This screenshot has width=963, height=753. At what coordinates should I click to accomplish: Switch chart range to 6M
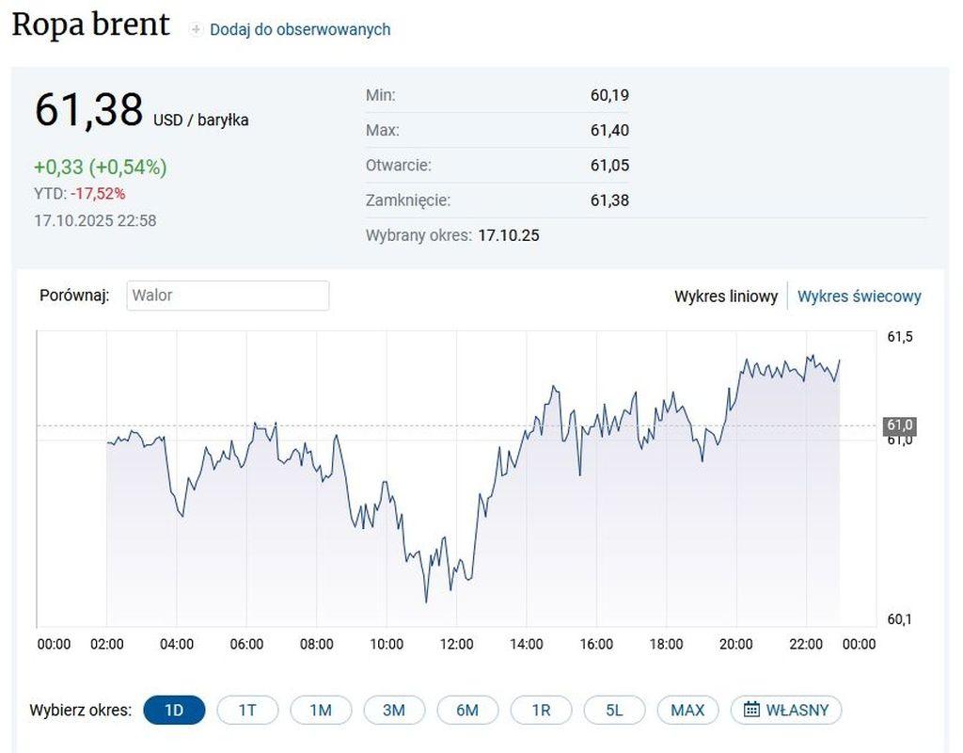(467, 710)
